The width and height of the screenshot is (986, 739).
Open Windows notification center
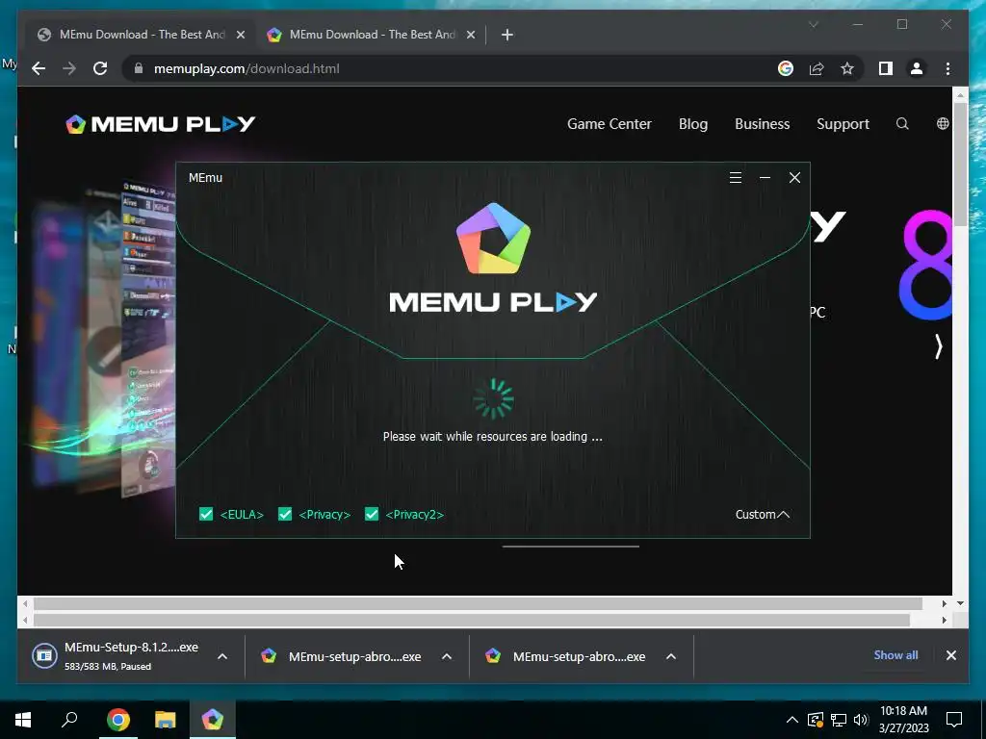(954, 720)
